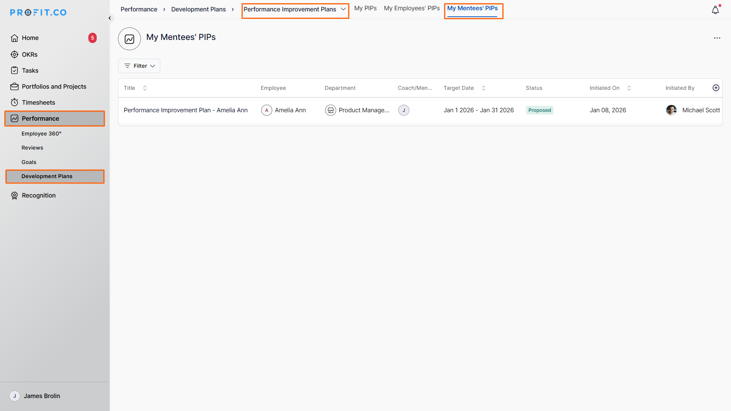Sort by Initiated On column

[x=629, y=88]
